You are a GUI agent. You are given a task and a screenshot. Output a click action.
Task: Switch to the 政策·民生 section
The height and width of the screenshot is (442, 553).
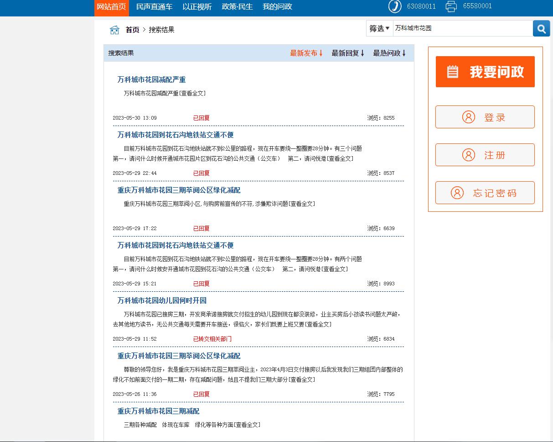[237, 7]
